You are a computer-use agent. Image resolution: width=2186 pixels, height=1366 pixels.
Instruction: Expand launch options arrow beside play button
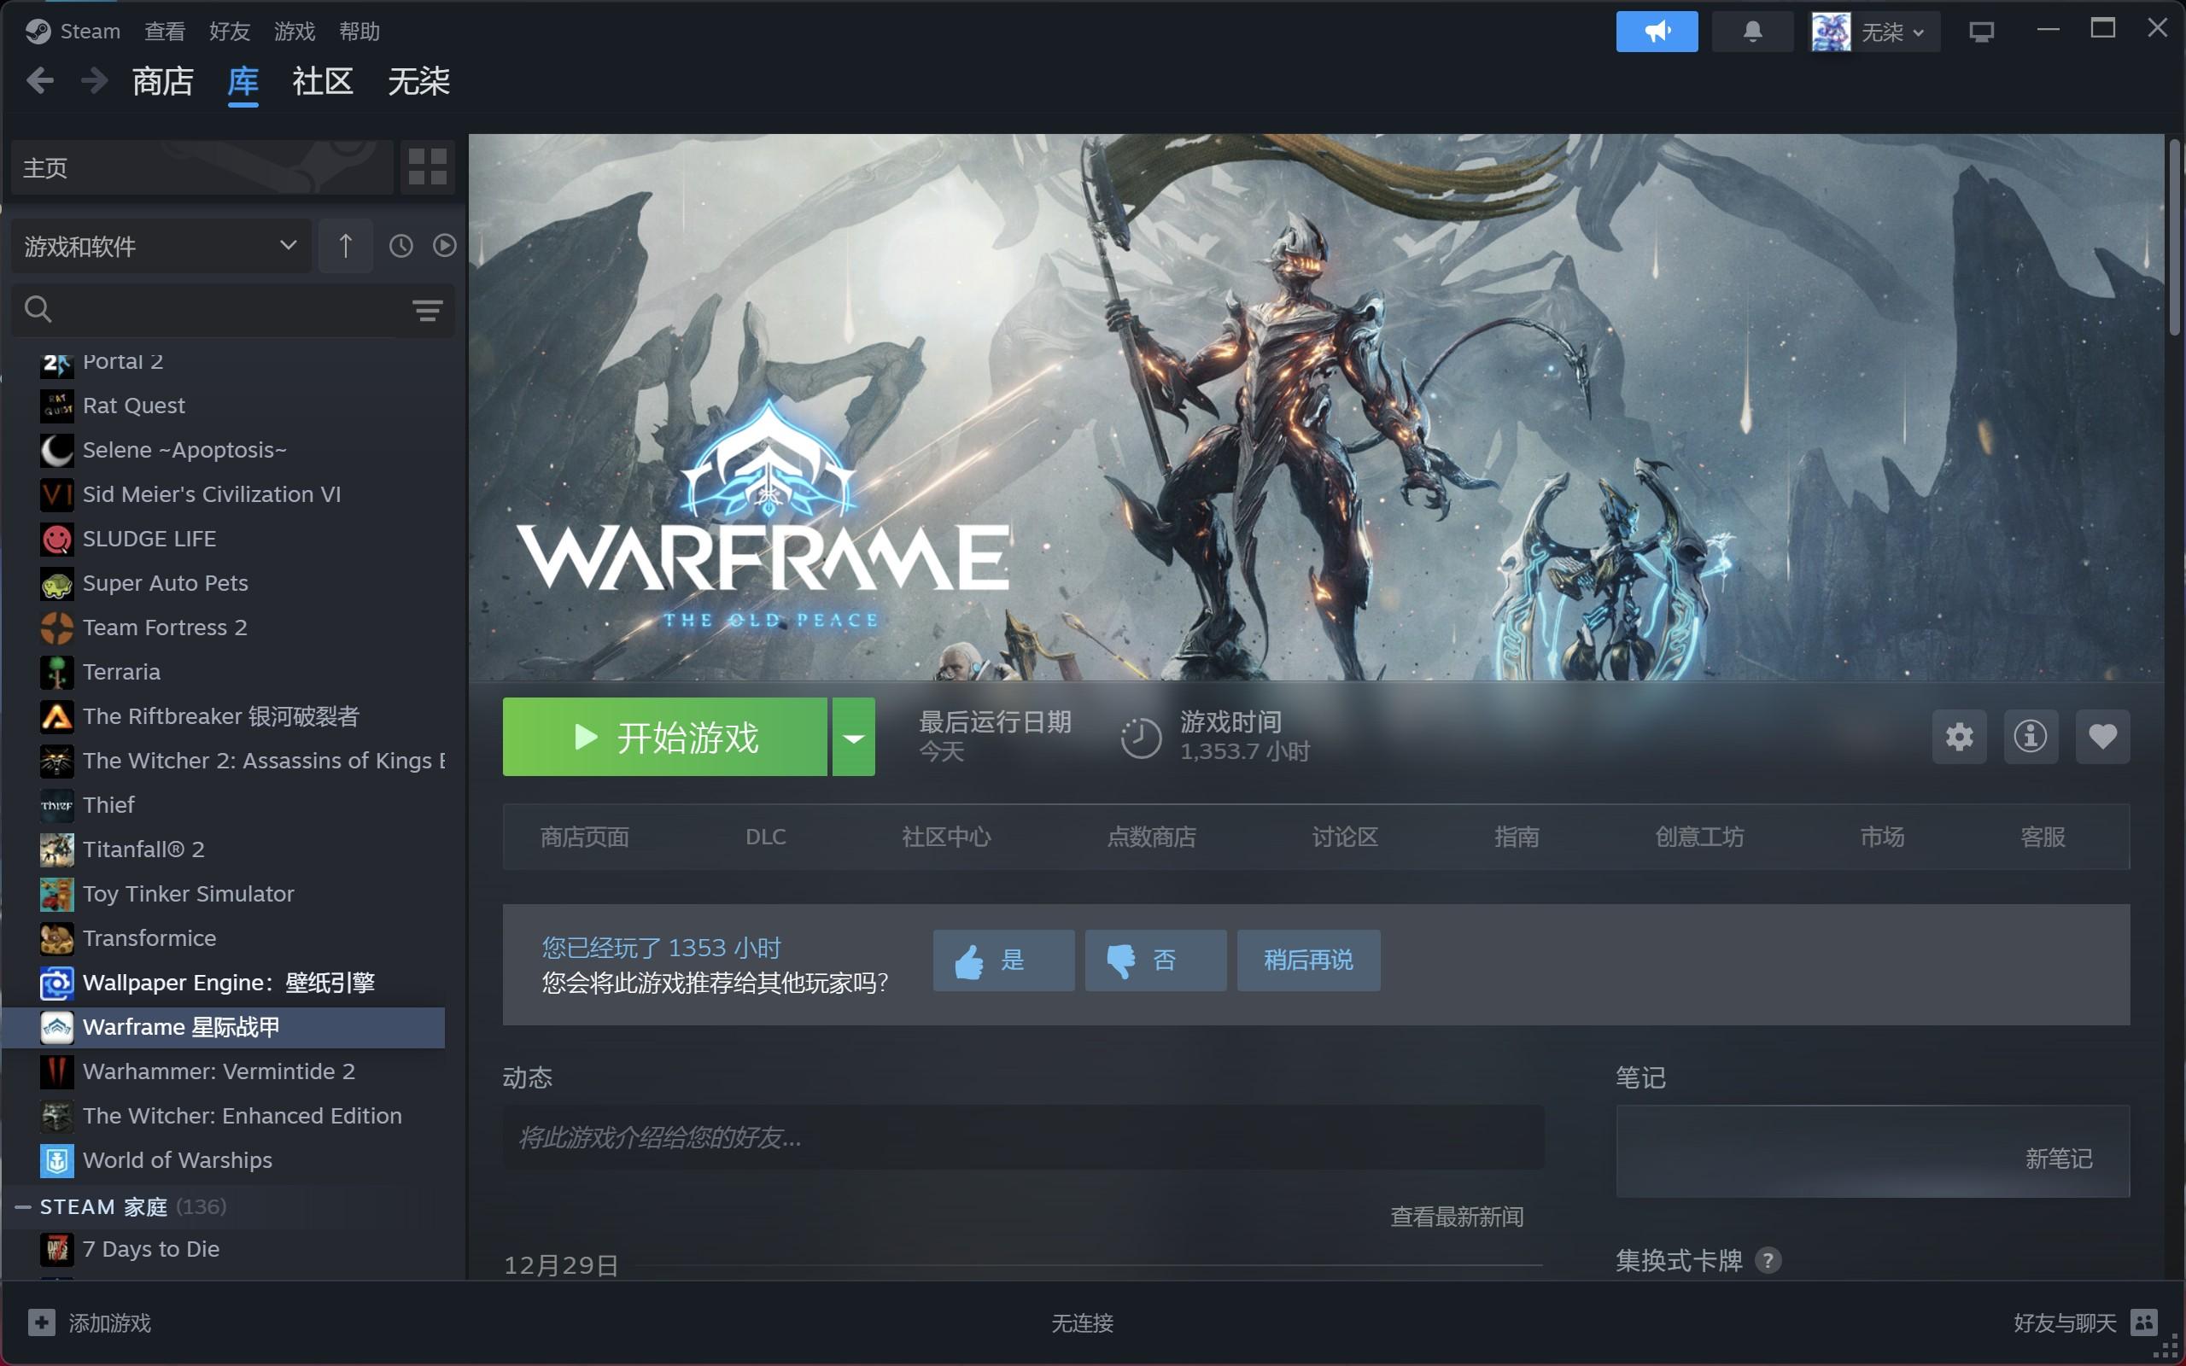tap(853, 737)
